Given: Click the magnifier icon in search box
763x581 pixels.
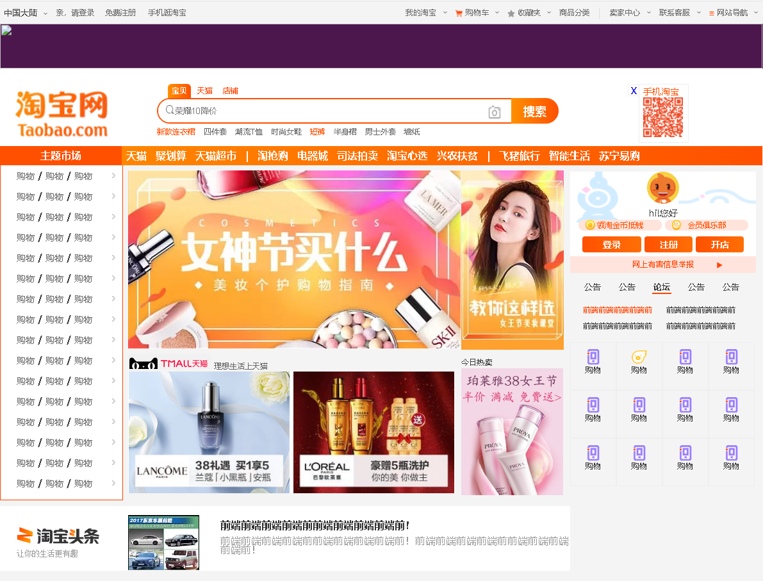Looking at the screenshot, I should (169, 110).
